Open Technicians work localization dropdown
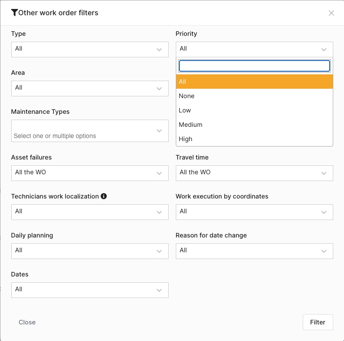The width and height of the screenshot is (344, 341). click(90, 212)
